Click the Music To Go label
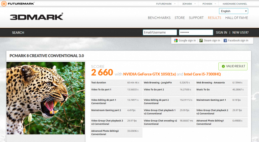Image resolution: width=259 pixels, height=142 pixels. (203, 90)
